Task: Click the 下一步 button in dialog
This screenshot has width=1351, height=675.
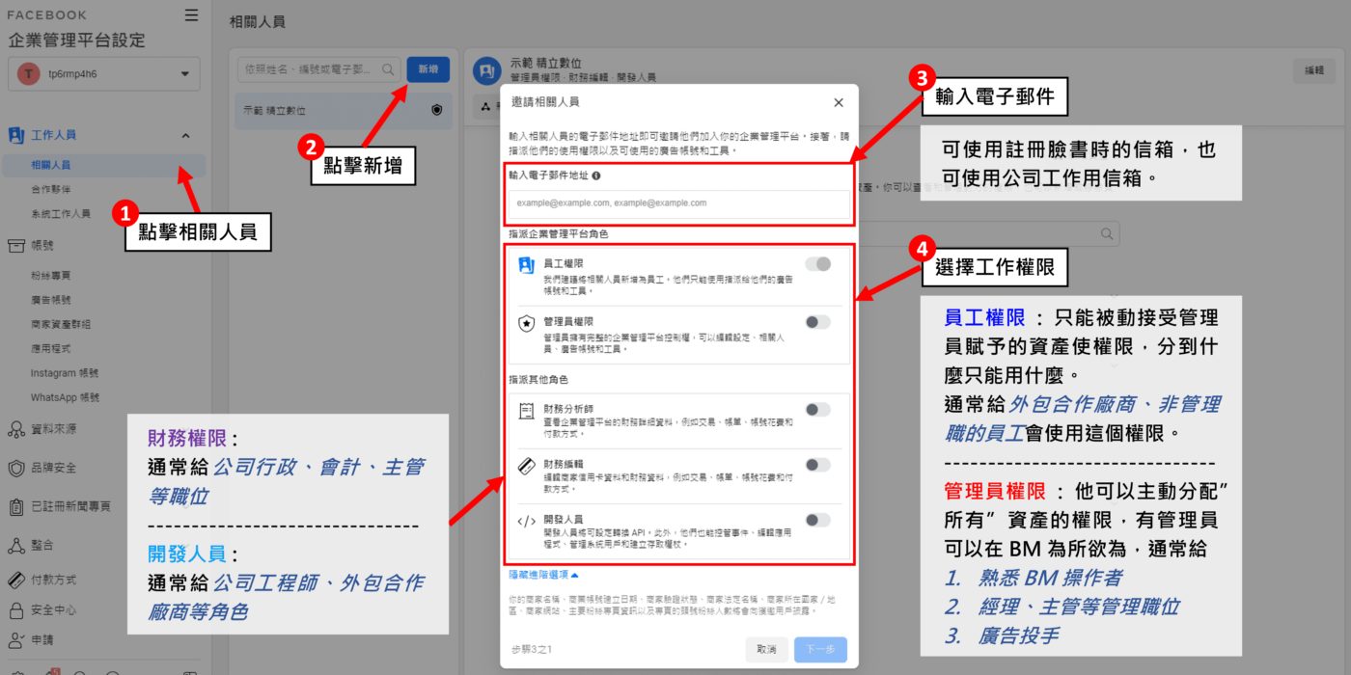Action: click(x=820, y=650)
